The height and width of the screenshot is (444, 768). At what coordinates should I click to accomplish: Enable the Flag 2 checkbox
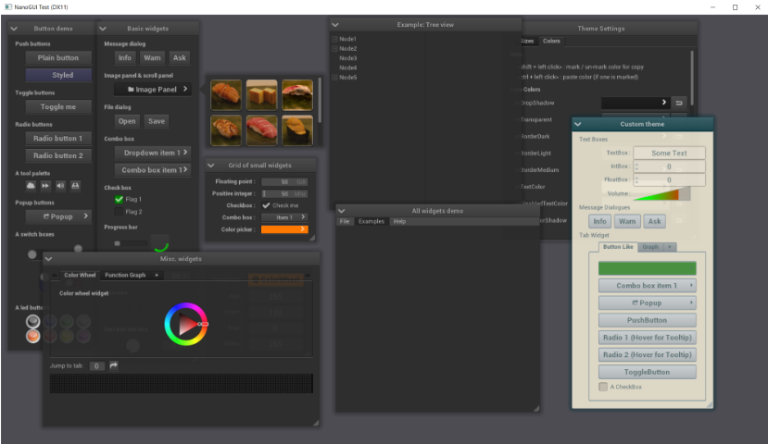tap(119, 212)
